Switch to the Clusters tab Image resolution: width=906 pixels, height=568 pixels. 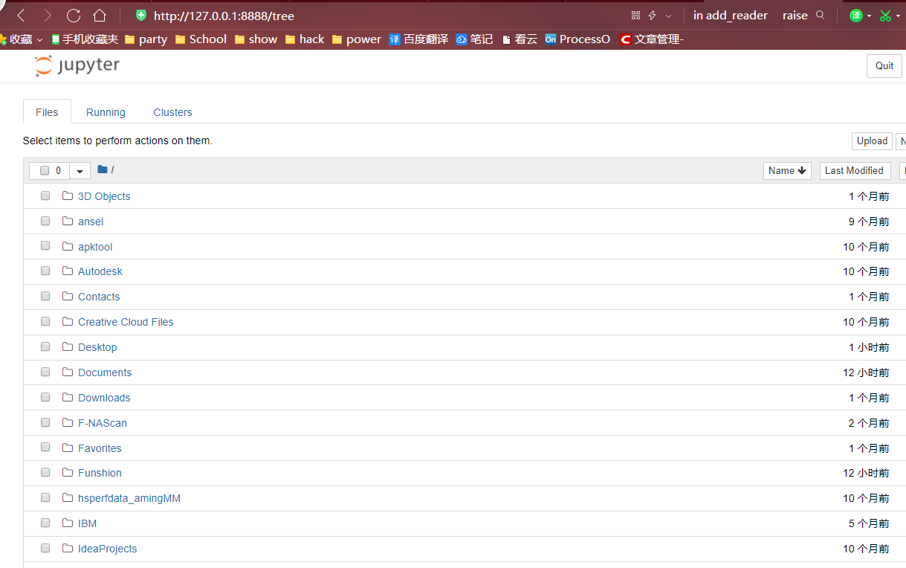(172, 112)
